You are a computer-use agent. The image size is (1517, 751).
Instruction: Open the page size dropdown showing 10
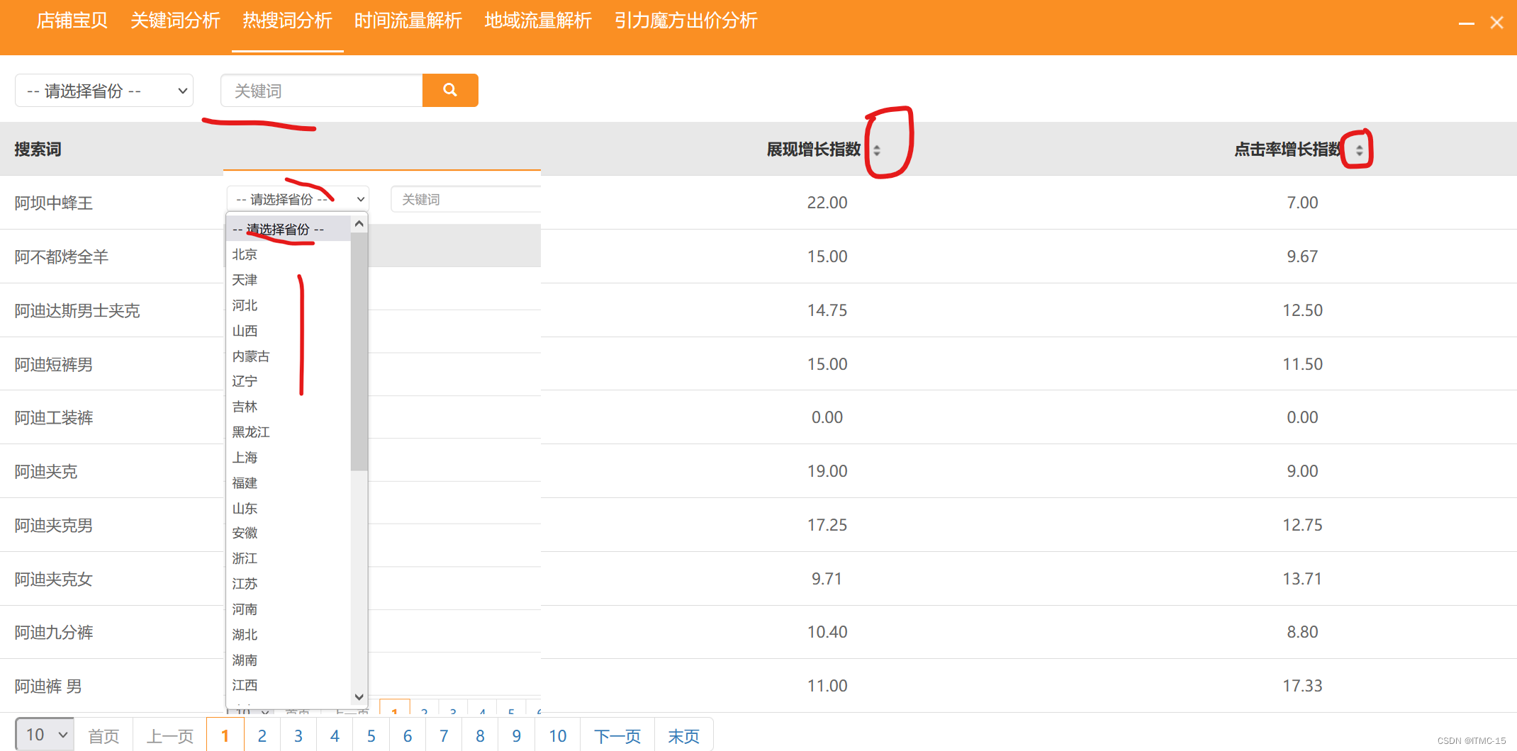(x=44, y=735)
